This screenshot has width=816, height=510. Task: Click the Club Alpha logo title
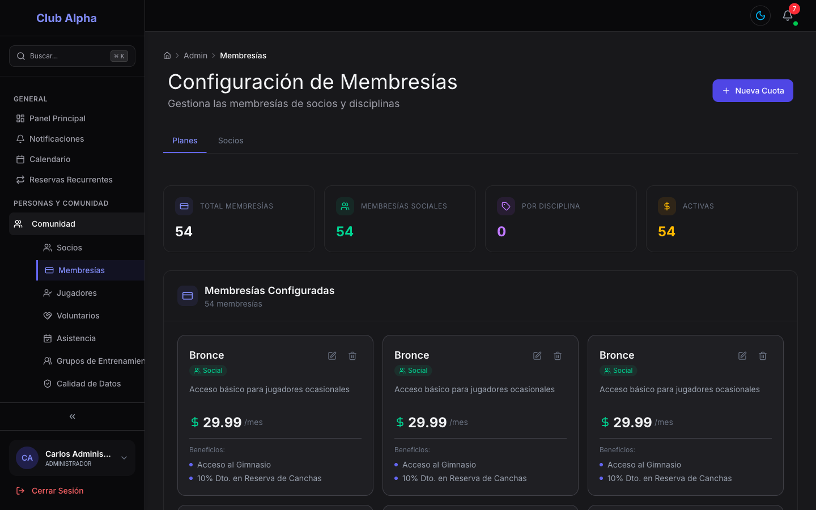click(x=66, y=18)
